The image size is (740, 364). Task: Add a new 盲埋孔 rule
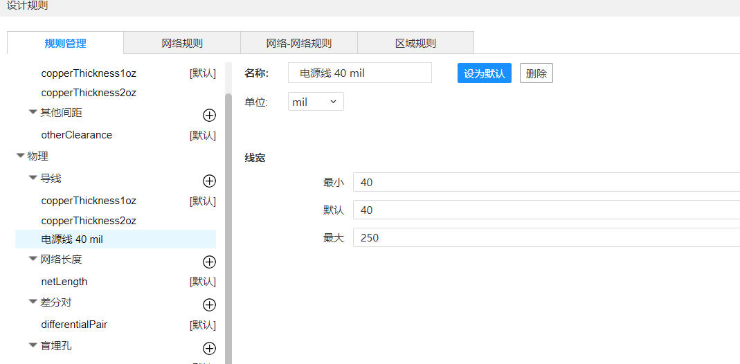[209, 348]
